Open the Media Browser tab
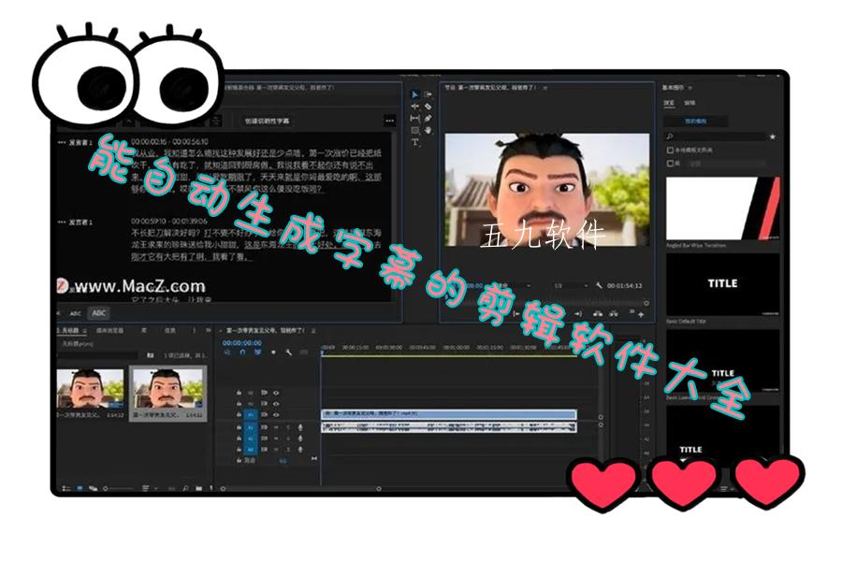This screenshot has width=842, height=561. (109, 330)
